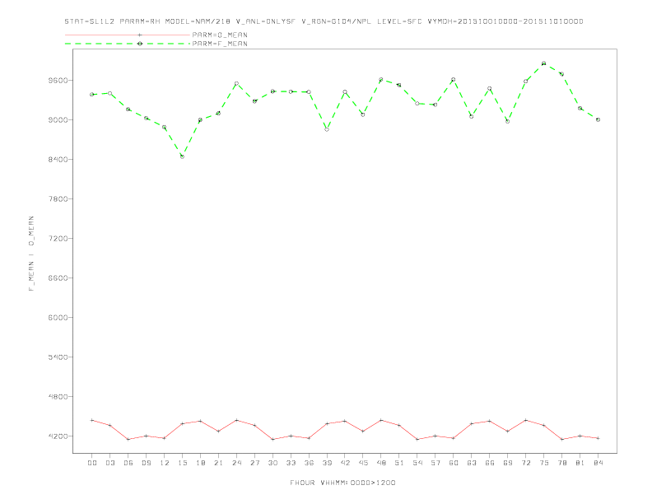Click the green F_MEAN data point at hour 48
652x504 pixels.
(381, 79)
